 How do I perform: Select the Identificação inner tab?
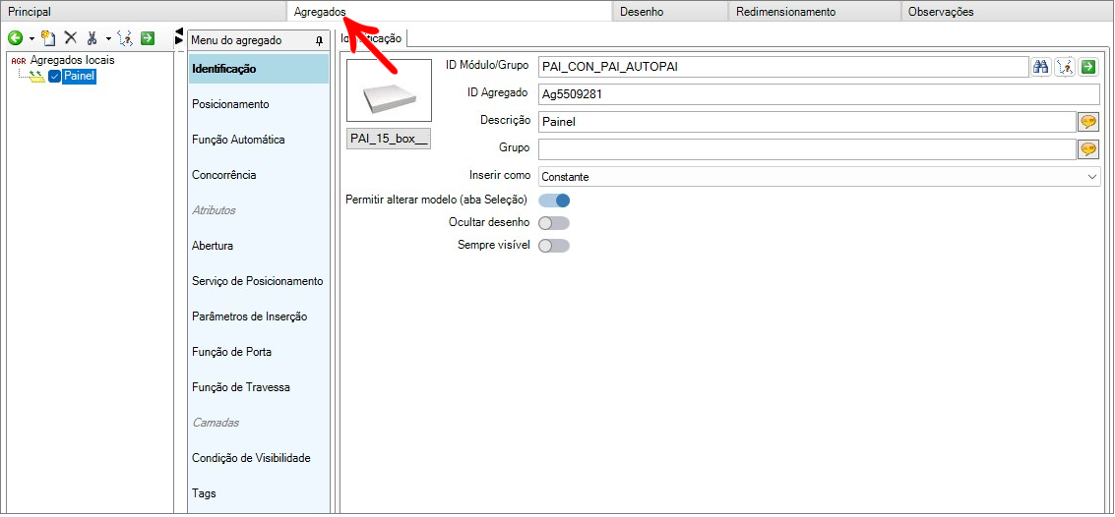(x=370, y=38)
